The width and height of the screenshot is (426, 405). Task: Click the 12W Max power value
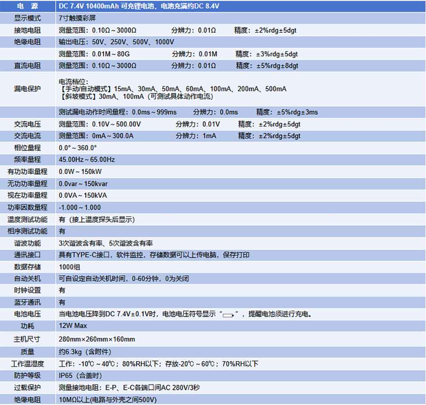[x=73, y=326]
